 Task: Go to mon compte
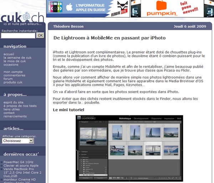pyautogui.click(x=13, y=72)
